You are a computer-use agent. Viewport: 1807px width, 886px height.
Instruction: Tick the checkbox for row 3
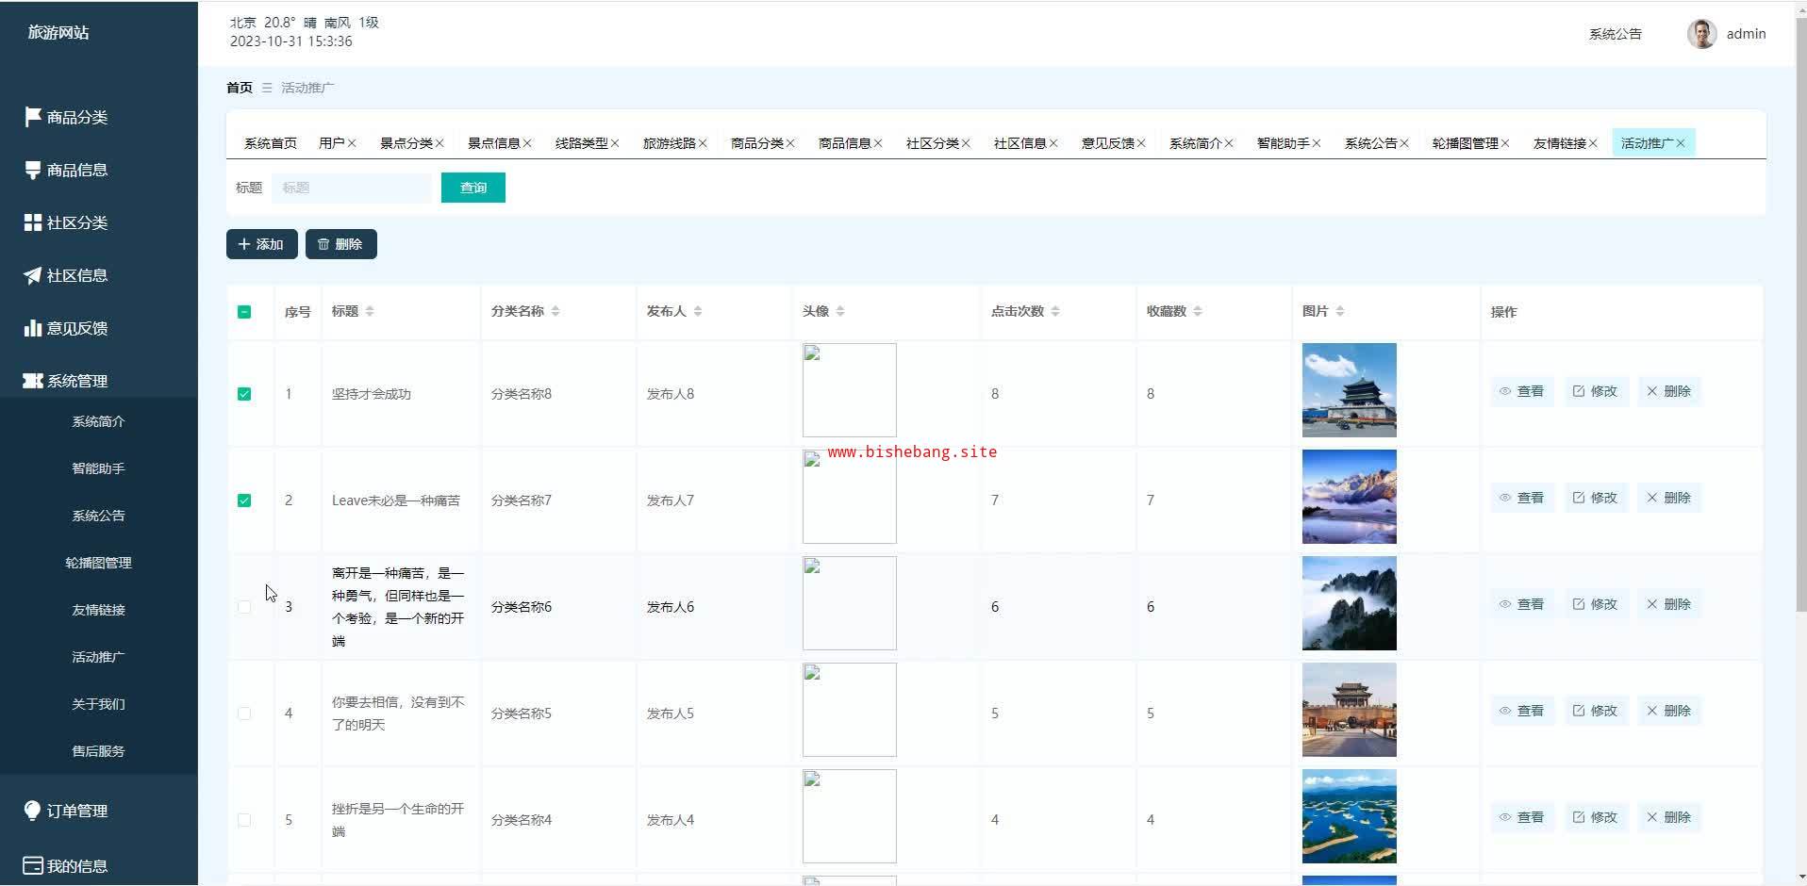244,607
